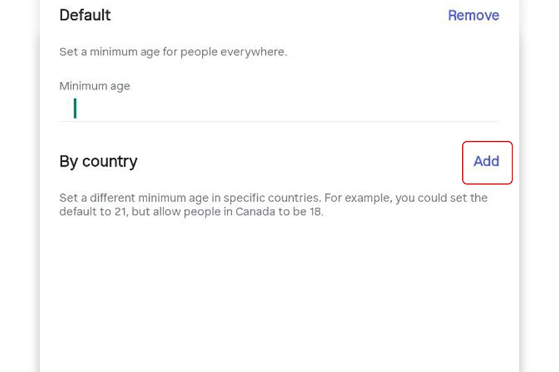The width and height of the screenshot is (559, 372).
Task: Click the Remove link beside Default
Action: pos(473,15)
